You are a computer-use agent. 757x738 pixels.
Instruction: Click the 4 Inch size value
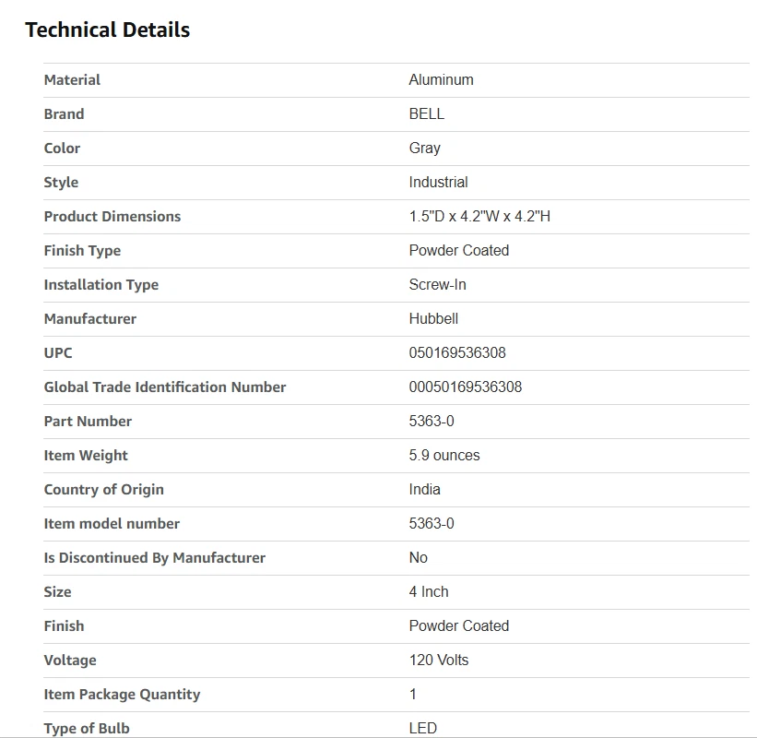click(x=429, y=592)
